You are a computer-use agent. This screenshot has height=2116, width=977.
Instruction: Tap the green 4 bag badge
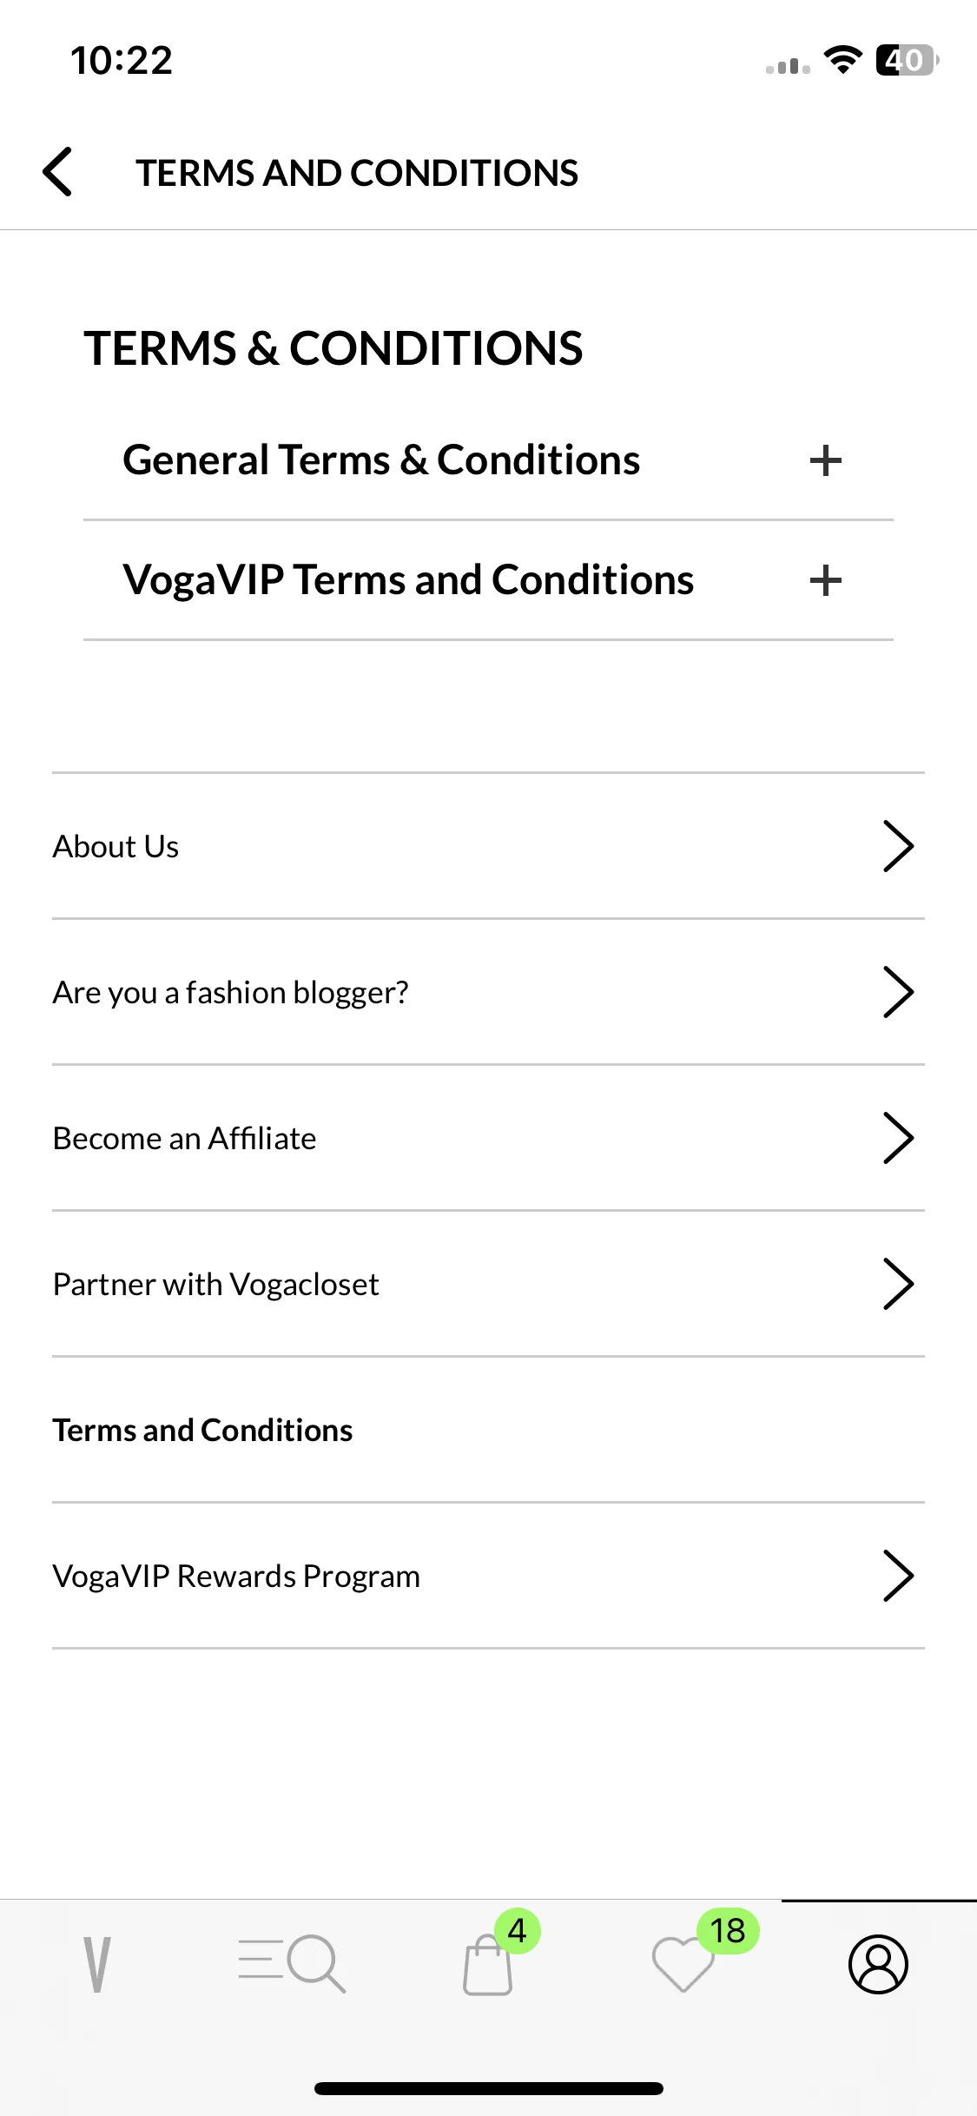pos(518,1931)
